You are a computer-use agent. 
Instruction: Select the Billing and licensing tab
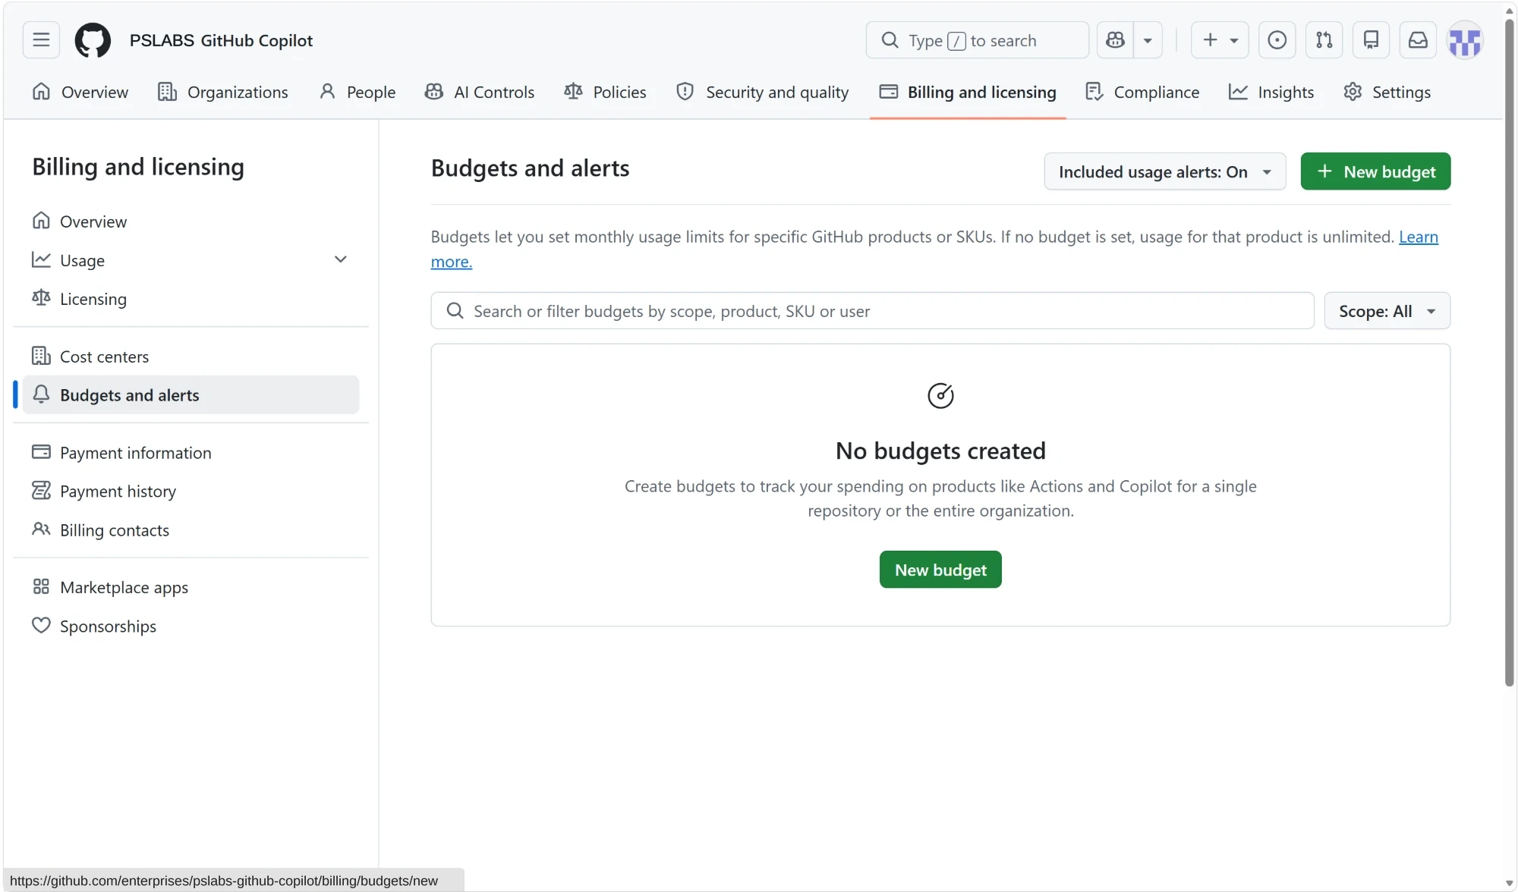(968, 92)
